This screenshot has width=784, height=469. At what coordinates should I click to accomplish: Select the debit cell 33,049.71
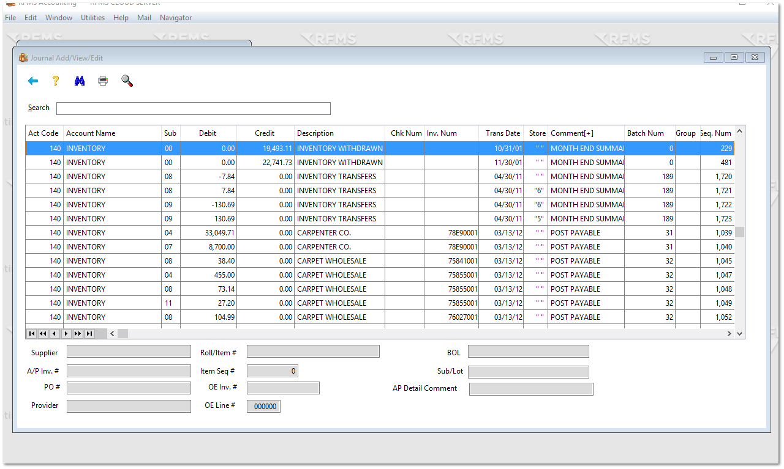(208, 233)
